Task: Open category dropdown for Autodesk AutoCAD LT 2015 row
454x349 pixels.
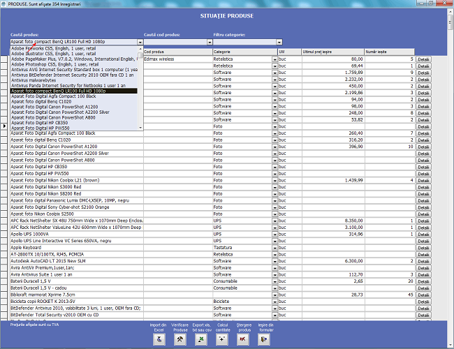Action: tap(274, 261)
